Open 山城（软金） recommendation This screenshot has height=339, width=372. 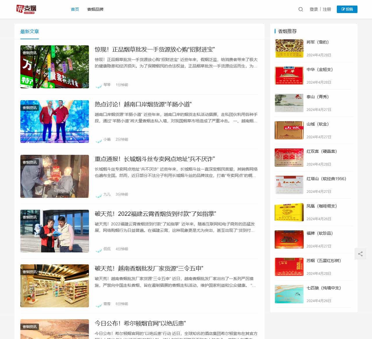point(318,124)
